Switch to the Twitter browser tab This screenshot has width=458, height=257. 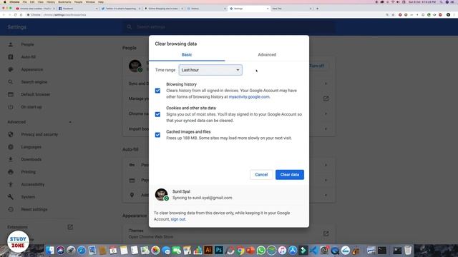121,9
